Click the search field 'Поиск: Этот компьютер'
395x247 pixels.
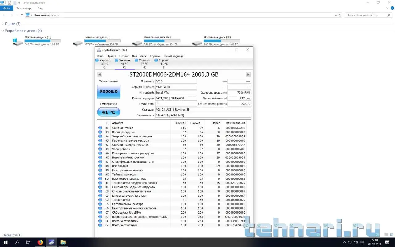coord(368,15)
